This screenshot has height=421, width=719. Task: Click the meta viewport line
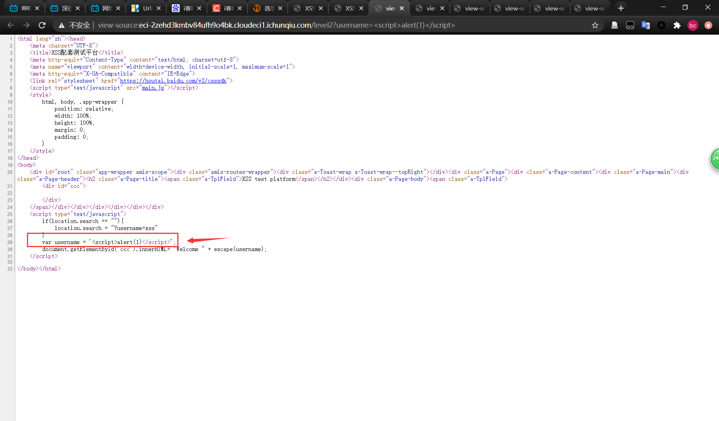pyautogui.click(x=162, y=67)
